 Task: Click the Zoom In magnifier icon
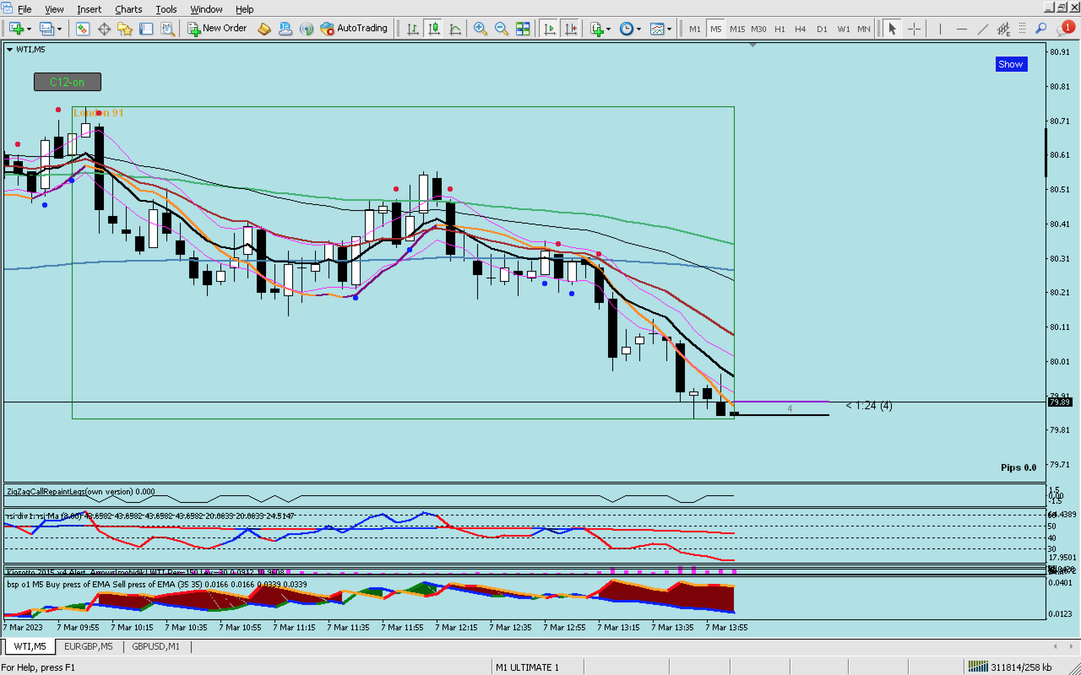click(480, 29)
